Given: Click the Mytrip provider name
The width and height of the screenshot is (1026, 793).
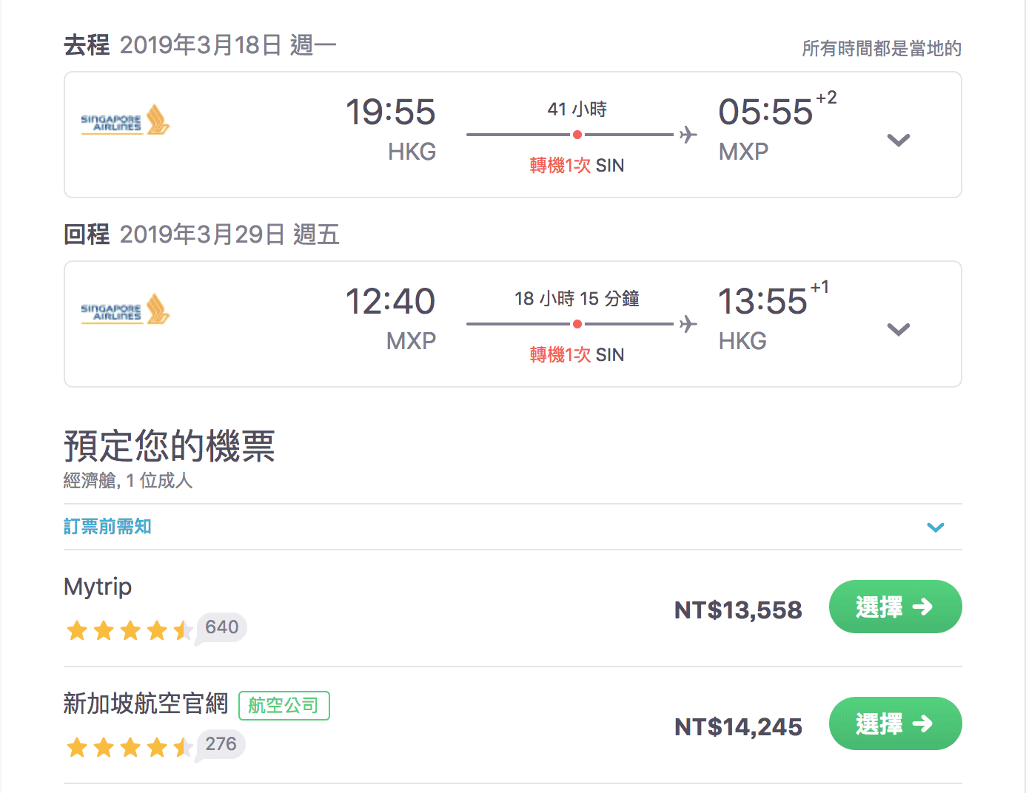Looking at the screenshot, I should point(97,587).
